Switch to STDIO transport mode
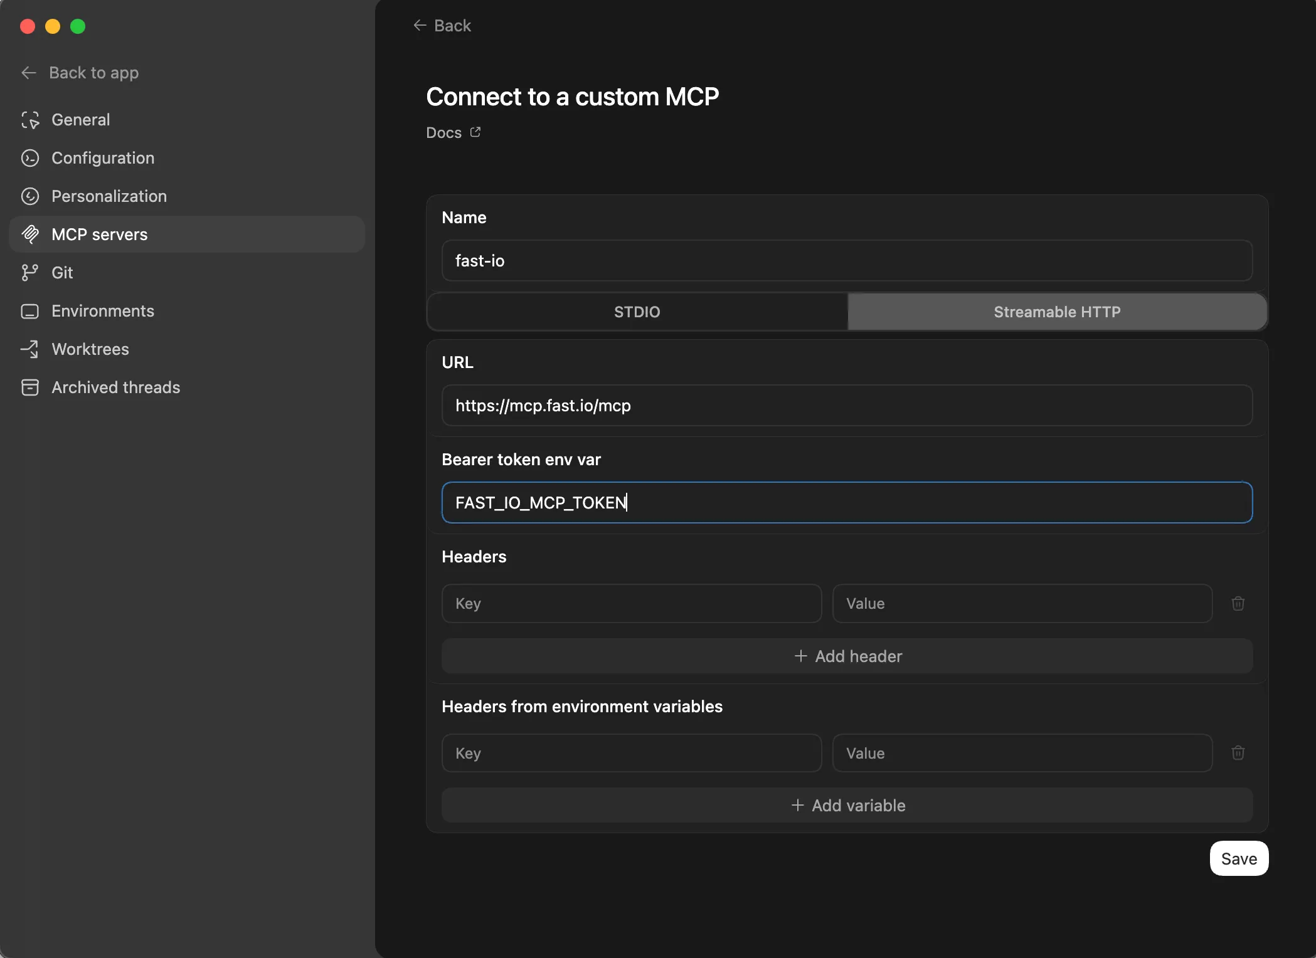The width and height of the screenshot is (1316, 958). [636, 312]
